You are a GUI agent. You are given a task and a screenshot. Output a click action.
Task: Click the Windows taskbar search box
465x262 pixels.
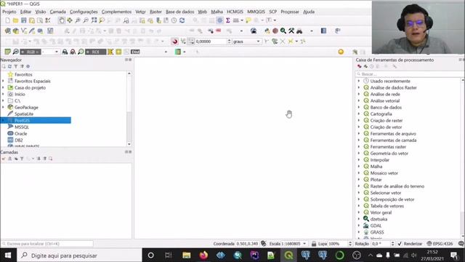click(79, 255)
